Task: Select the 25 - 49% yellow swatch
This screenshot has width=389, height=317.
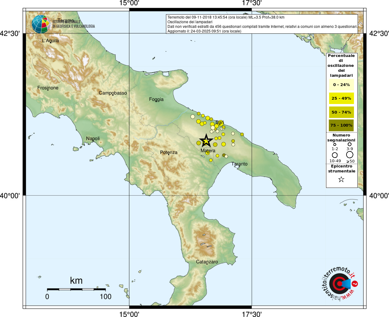Action: (x=341, y=98)
